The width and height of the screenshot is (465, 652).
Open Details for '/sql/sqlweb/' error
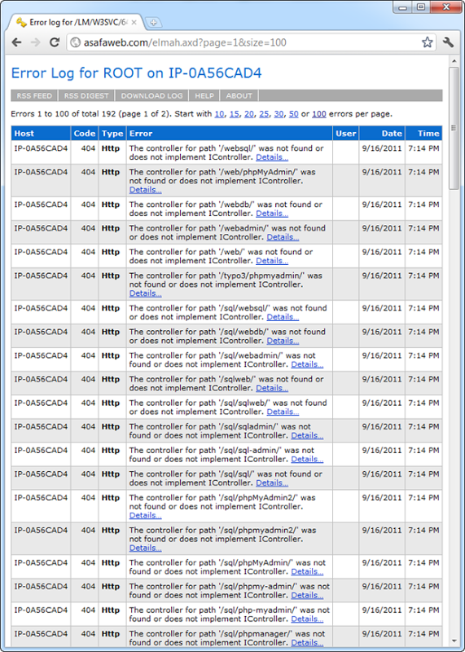(x=283, y=412)
